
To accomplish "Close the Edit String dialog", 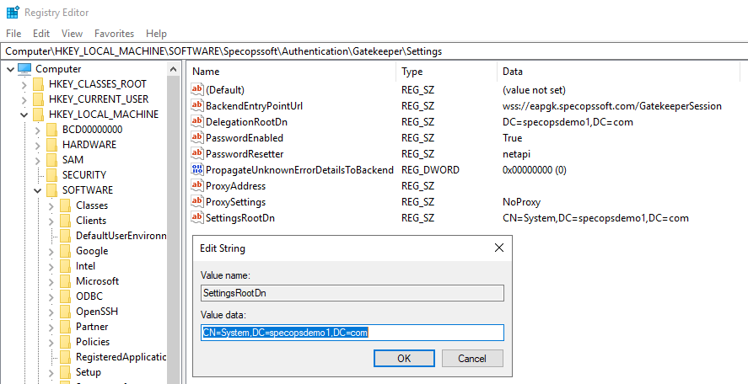I will pos(499,248).
